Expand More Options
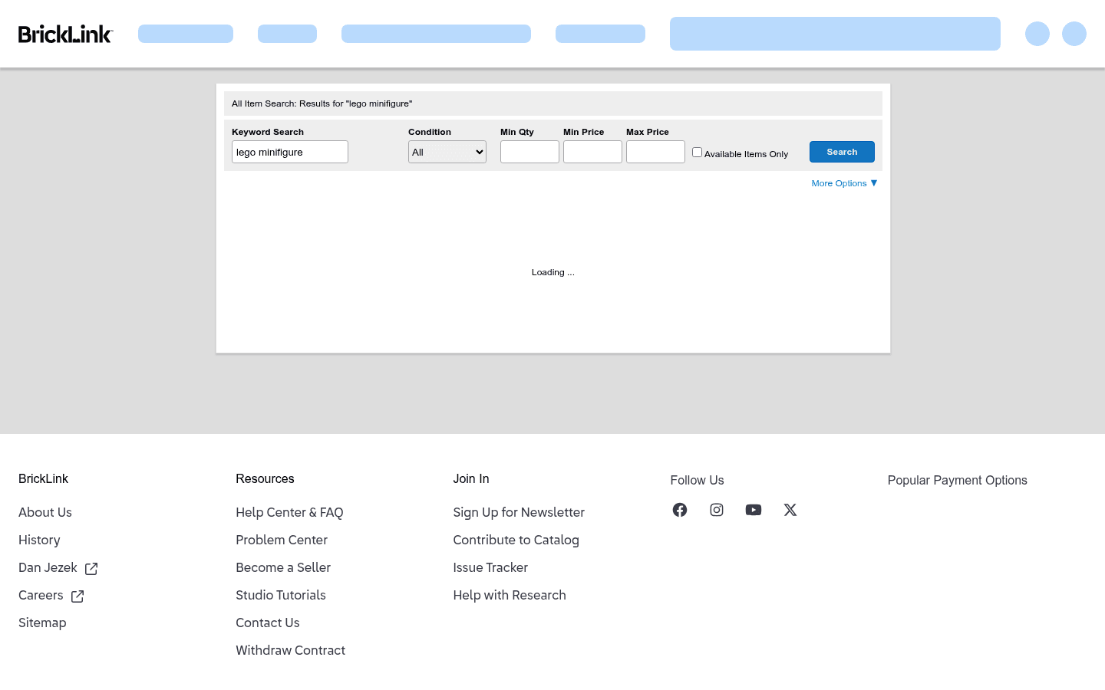This screenshot has height=690, width=1105. tap(844, 183)
